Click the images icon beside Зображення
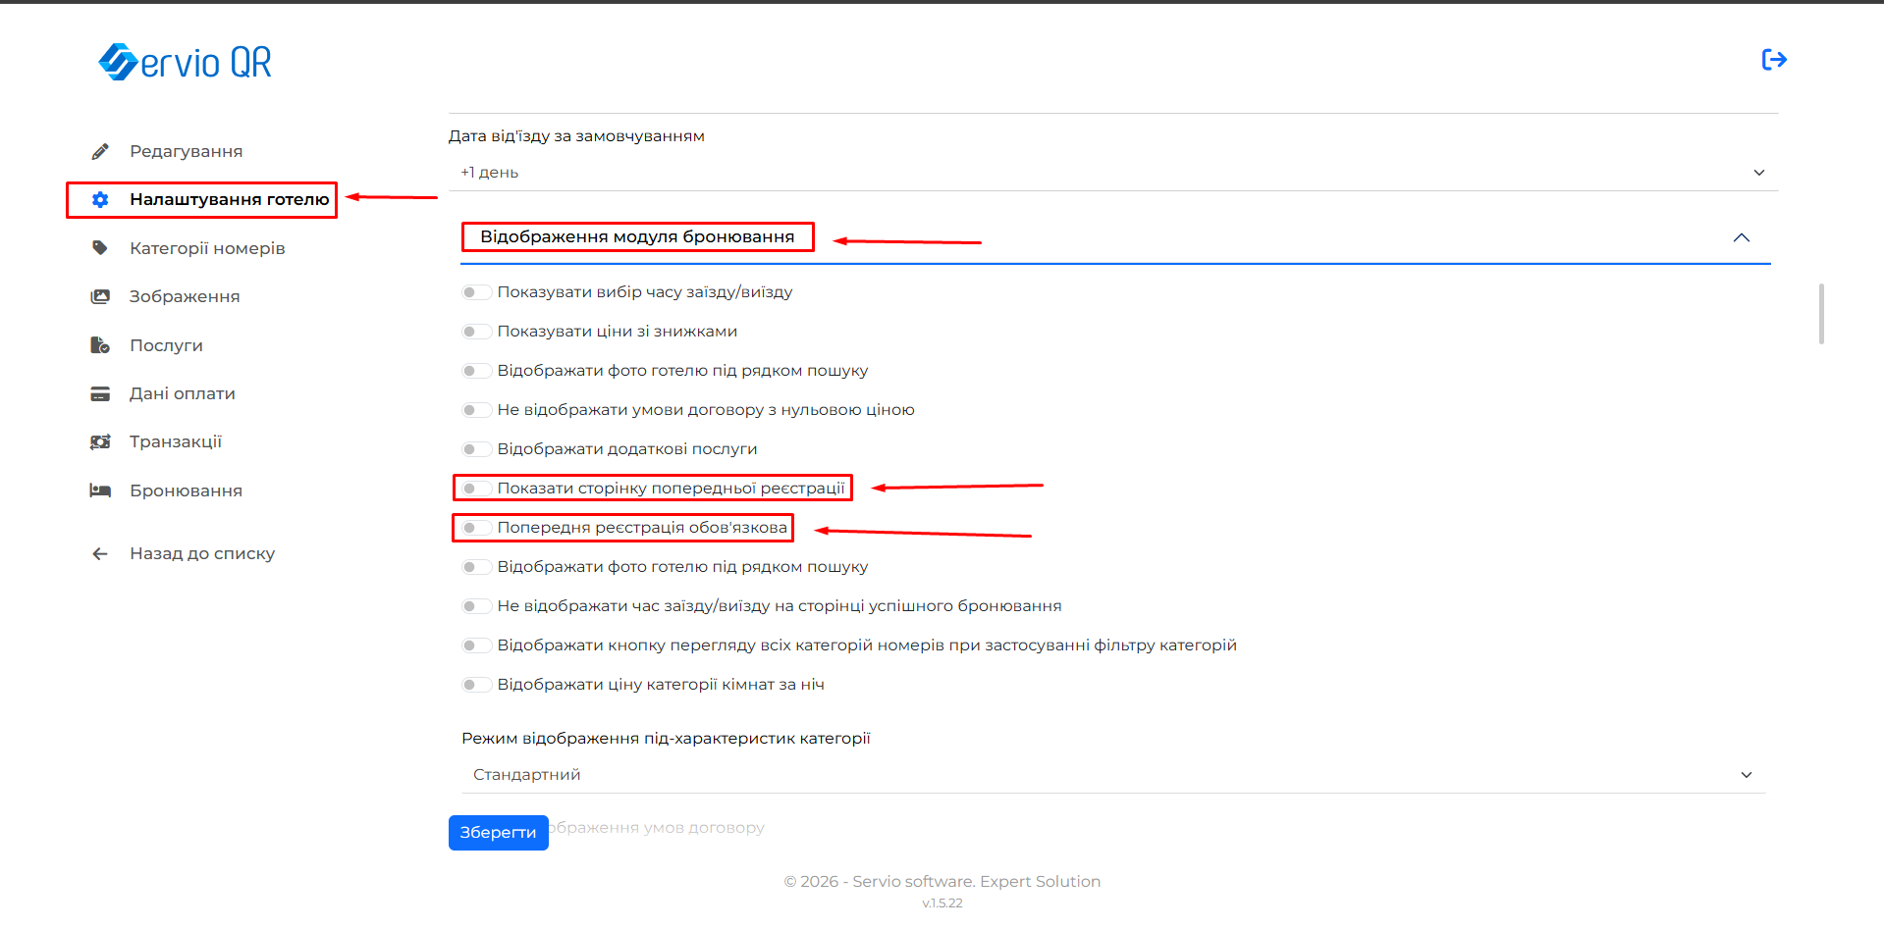Viewport: 1884px width, 929px height. click(x=100, y=296)
